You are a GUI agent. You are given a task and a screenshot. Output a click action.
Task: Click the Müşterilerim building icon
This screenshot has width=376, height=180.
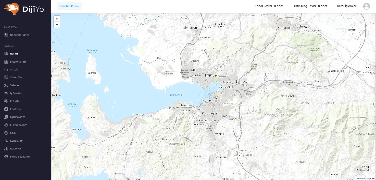6,62
